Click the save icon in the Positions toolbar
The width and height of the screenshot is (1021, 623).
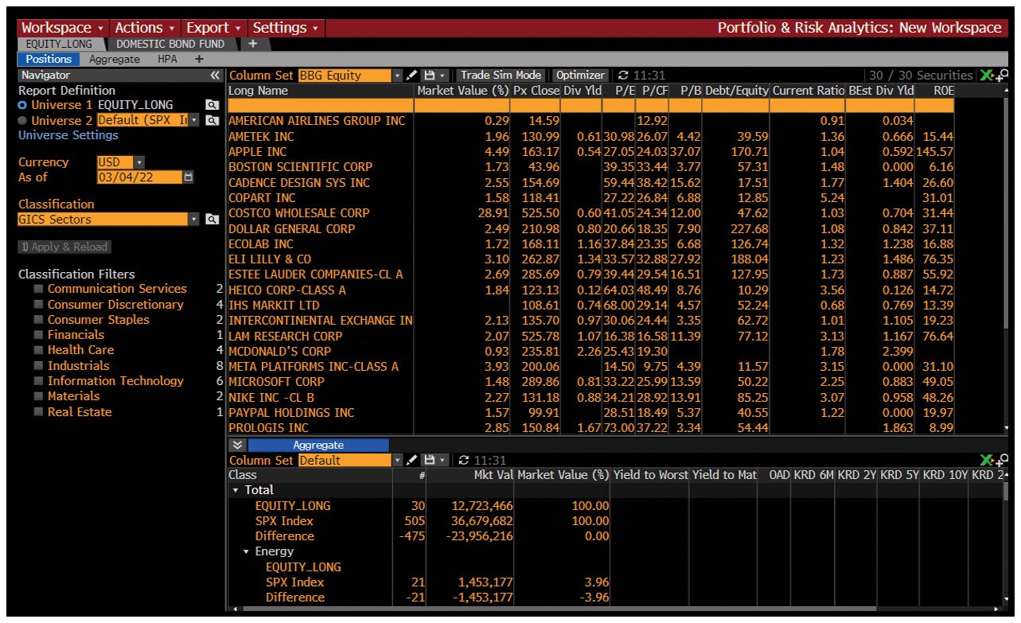pos(429,76)
